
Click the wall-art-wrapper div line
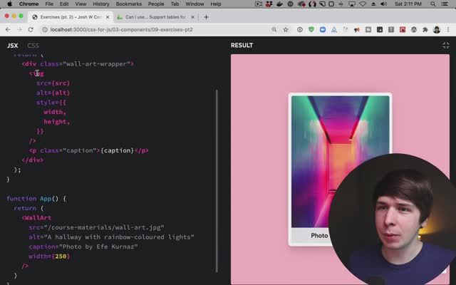click(78, 64)
